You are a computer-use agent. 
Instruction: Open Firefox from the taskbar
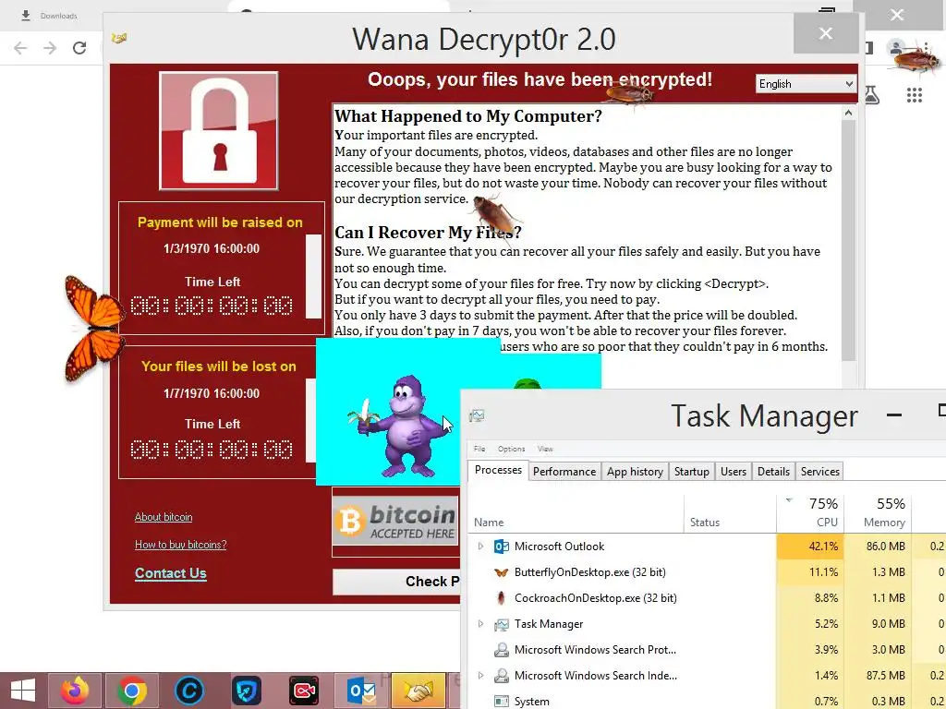point(75,691)
